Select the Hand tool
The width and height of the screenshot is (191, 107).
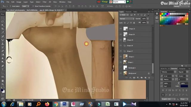pyautogui.click(x=3, y=81)
